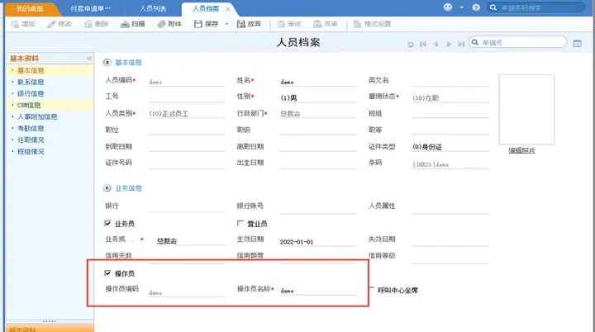Click the smiley face icon in title bar
Image resolution: width=595 pixels, height=332 pixels.
coord(448,7)
